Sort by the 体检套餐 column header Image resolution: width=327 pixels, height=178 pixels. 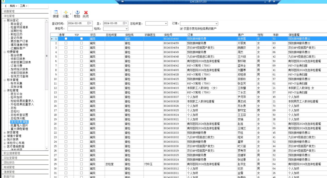[x=307, y=35]
